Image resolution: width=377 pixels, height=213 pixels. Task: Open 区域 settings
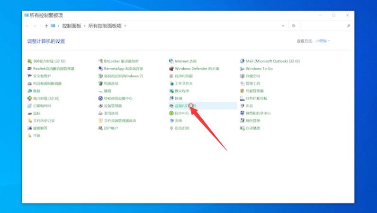(x=176, y=98)
